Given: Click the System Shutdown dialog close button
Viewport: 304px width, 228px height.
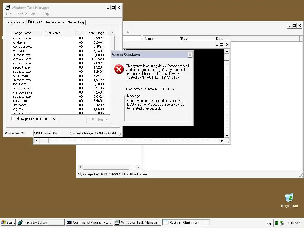Looking at the screenshot, I should click(190, 55).
